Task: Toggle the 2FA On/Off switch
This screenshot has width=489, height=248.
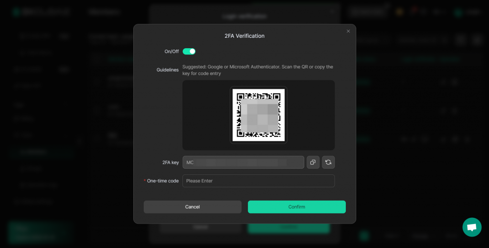Action: (x=189, y=51)
